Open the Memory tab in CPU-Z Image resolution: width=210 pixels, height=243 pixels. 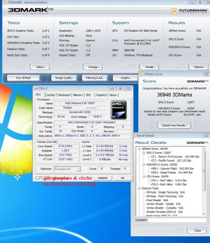click(x=78, y=95)
